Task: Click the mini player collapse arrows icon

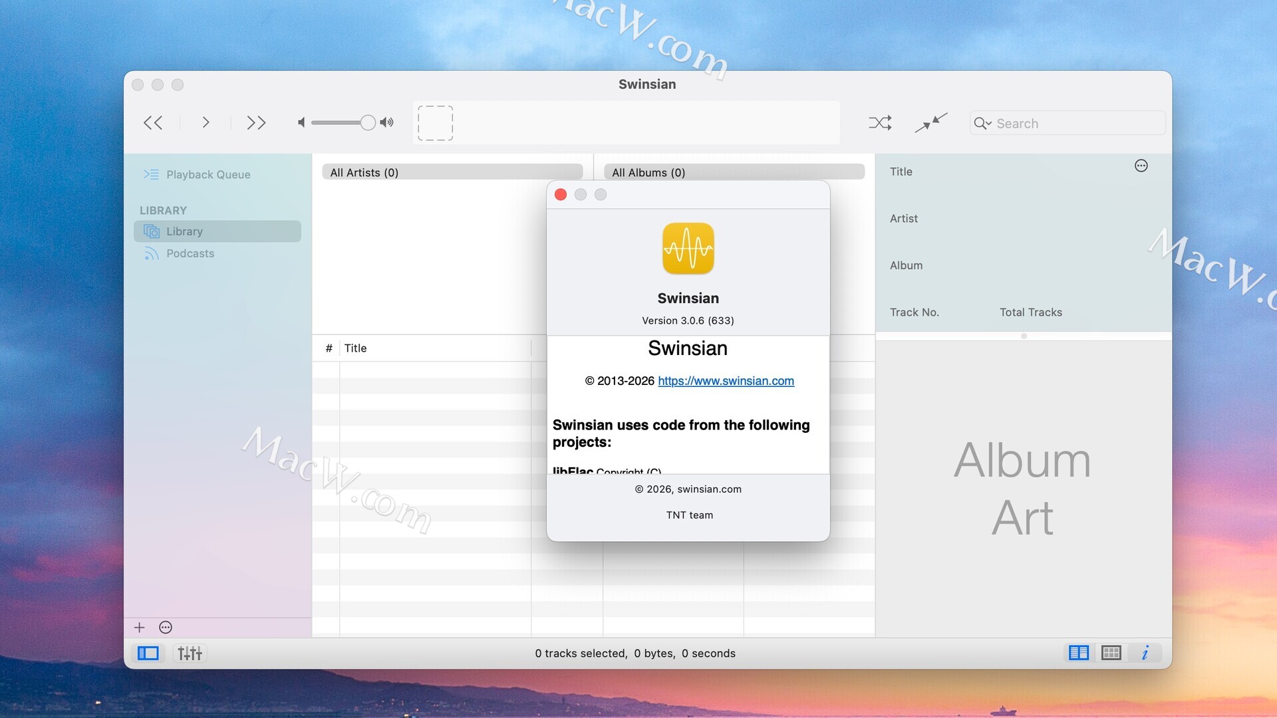Action: pos(930,123)
